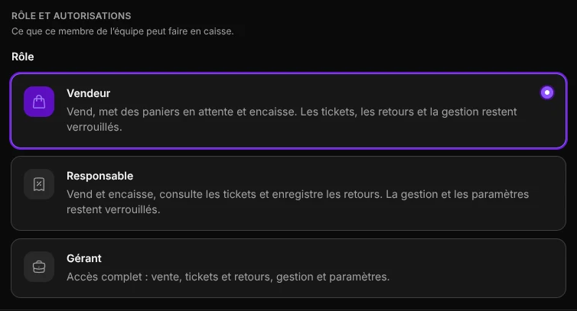The image size is (577, 311).
Task: Click the Responsable description starting "Vend et encaisse"
Action: click(x=298, y=202)
